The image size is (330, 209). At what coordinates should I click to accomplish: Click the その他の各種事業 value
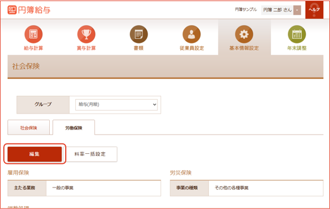coord(232,188)
